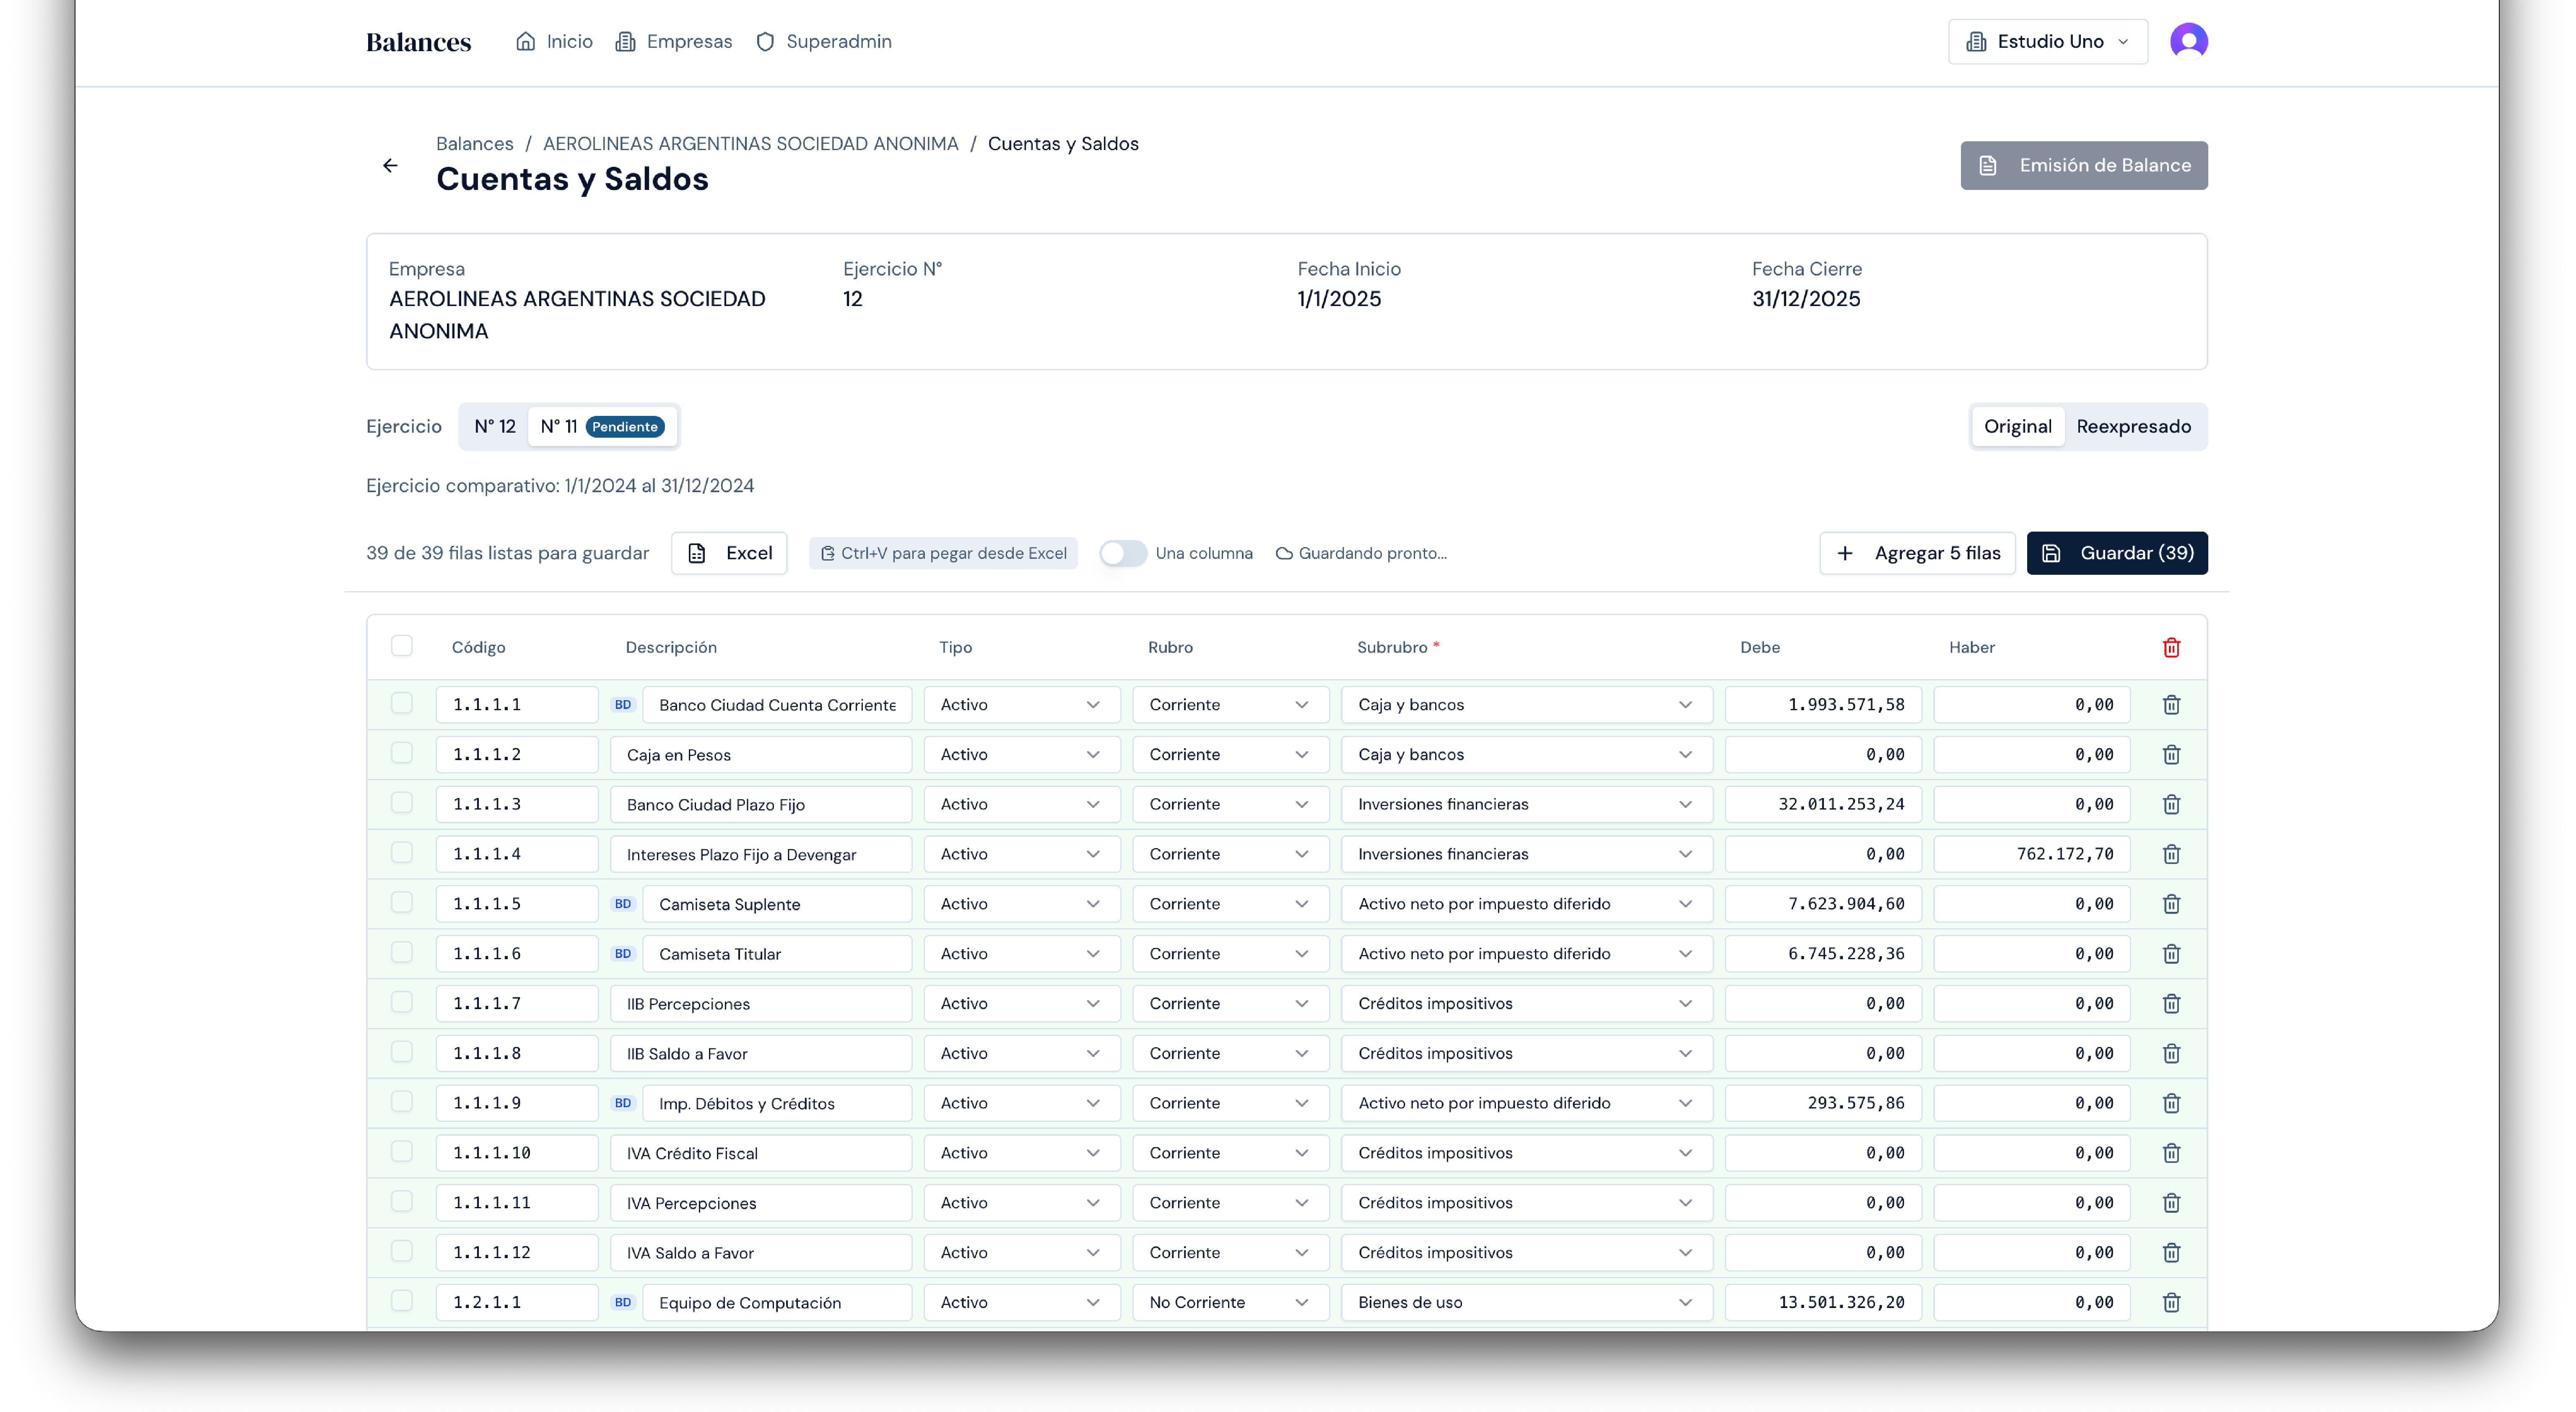Click the Guardar (39) button
Screen dimensions: 2576x1412
(x=2117, y=553)
